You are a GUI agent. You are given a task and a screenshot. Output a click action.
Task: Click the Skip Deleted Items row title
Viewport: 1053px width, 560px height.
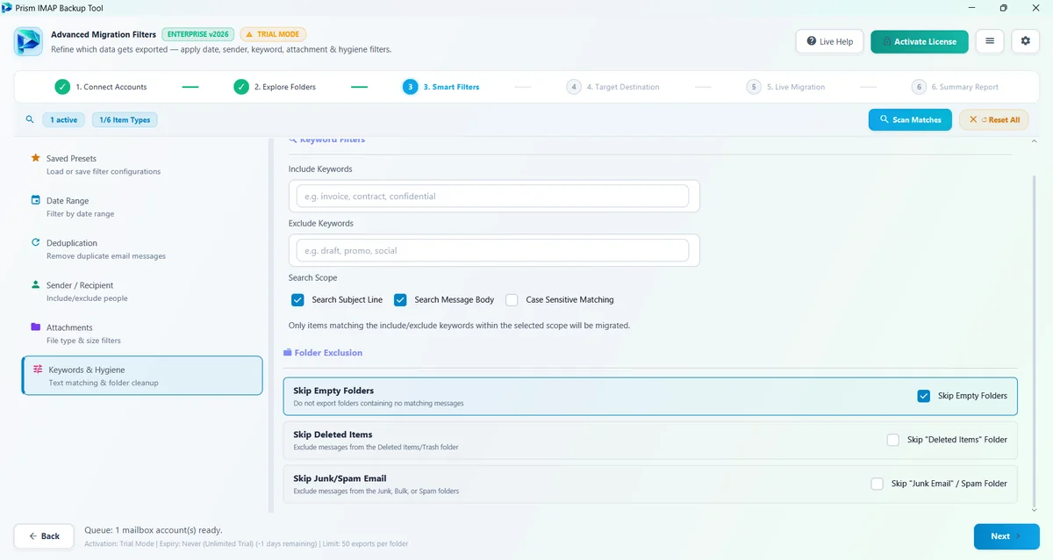(333, 434)
